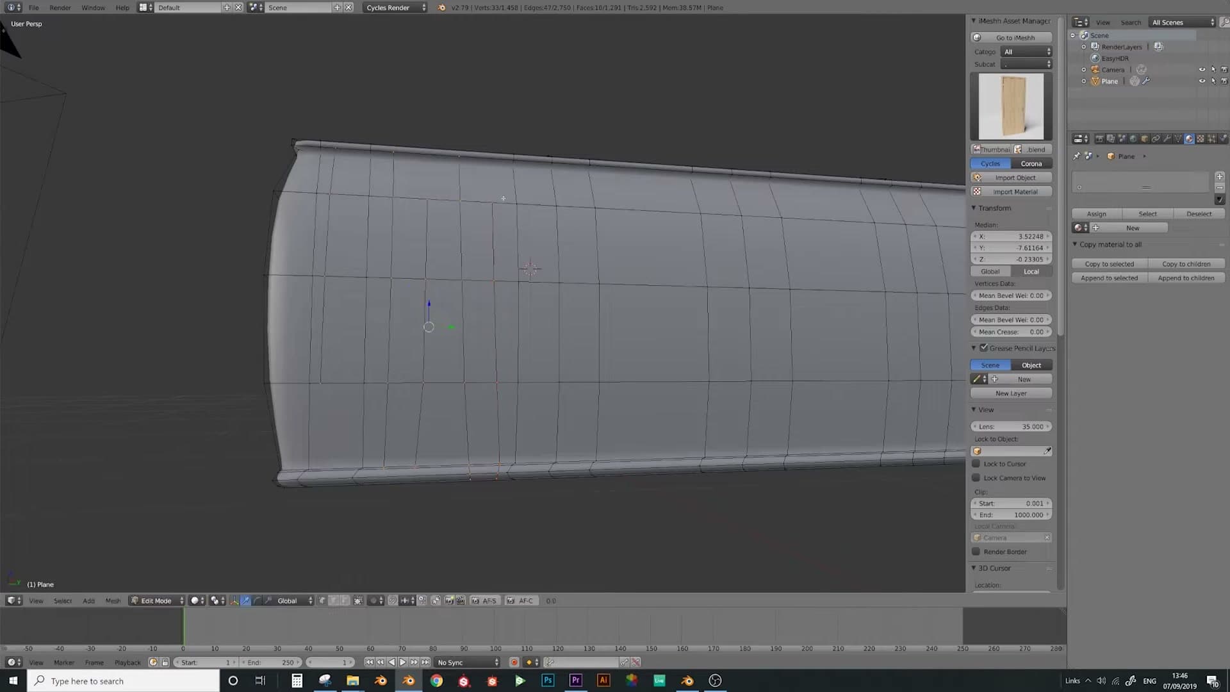Toggle visibility eye of Plane in outliner
This screenshot has width=1230, height=692.
(1202, 81)
